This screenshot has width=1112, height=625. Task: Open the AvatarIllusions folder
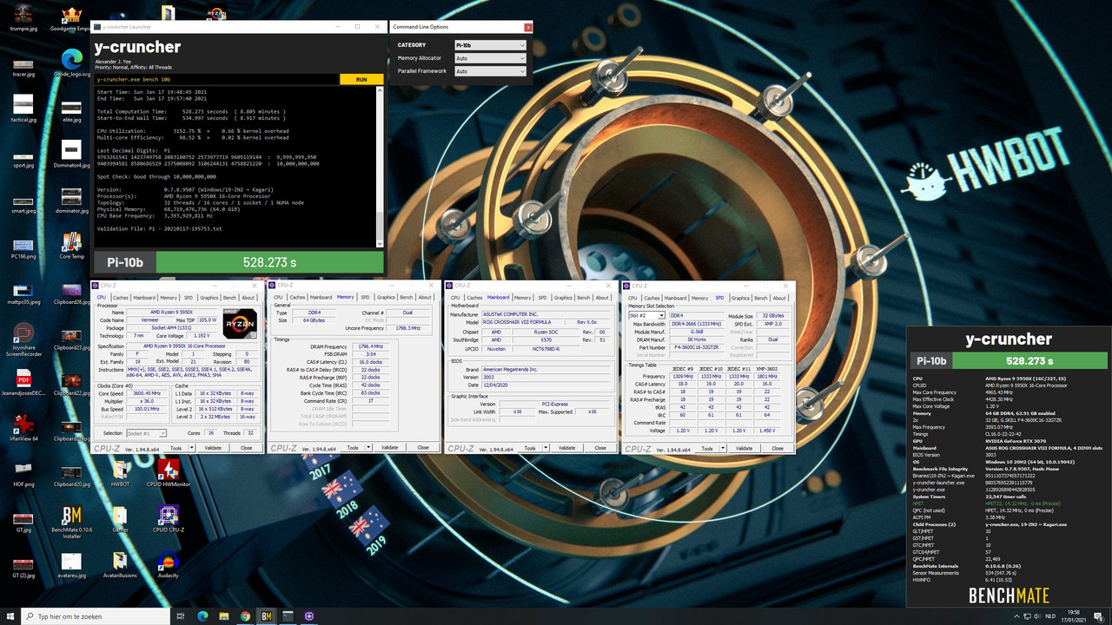click(120, 564)
